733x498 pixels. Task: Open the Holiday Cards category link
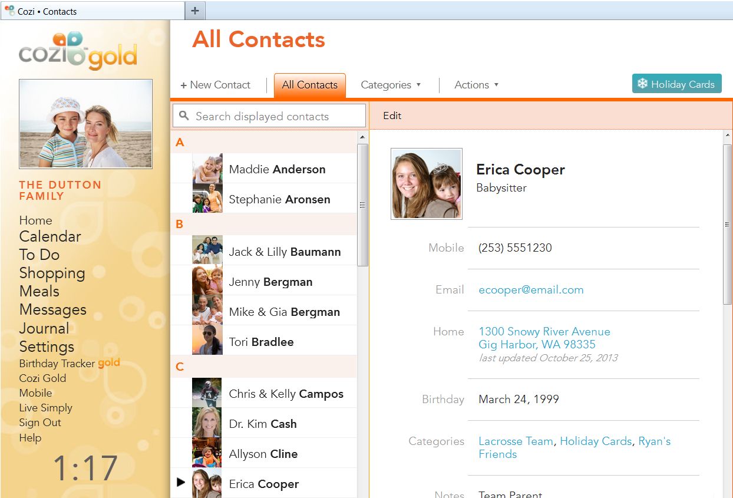click(596, 441)
